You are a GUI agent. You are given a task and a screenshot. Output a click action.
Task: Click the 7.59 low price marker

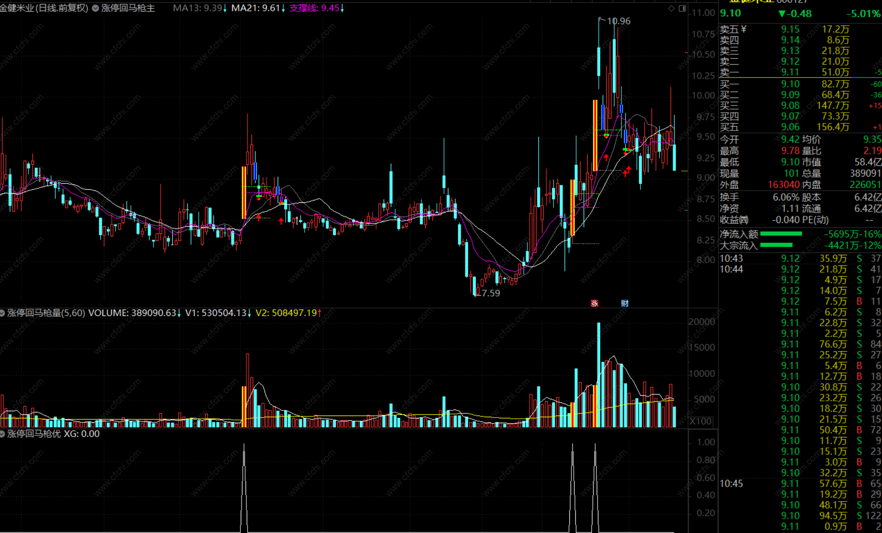coord(490,293)
